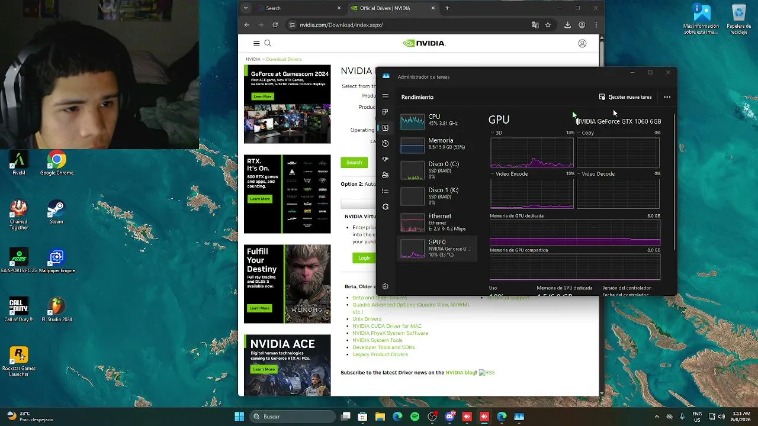Open Chrome downloads

point(567,25)
